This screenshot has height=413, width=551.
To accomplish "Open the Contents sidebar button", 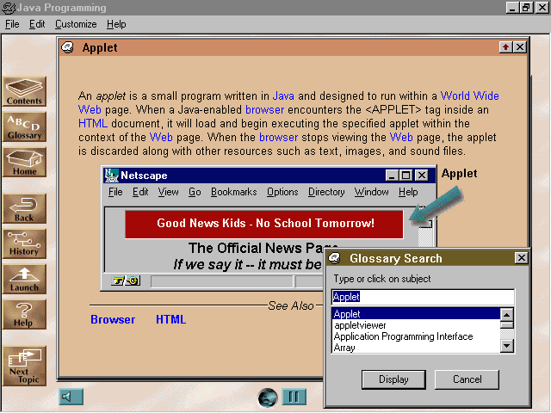I will pyautogui.click(x=24, y=92).
